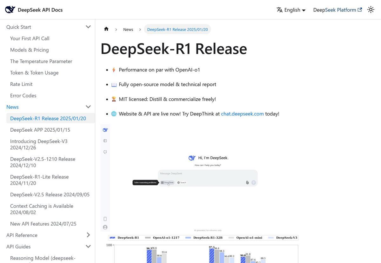
Task: Toggle dark/light mode sun icon
Action: point(371,10)
